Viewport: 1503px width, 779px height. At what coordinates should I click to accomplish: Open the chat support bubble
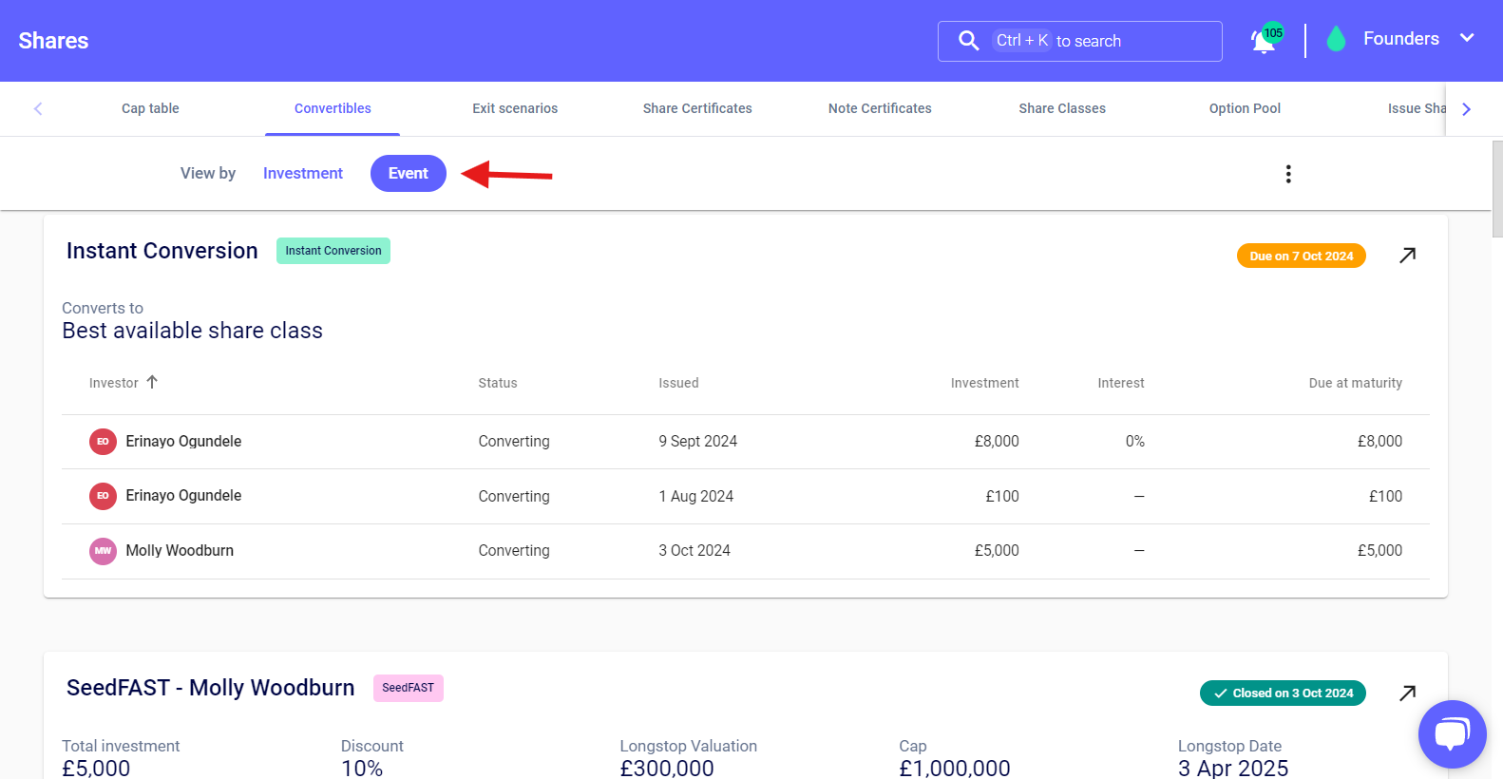click(1452, 734)
